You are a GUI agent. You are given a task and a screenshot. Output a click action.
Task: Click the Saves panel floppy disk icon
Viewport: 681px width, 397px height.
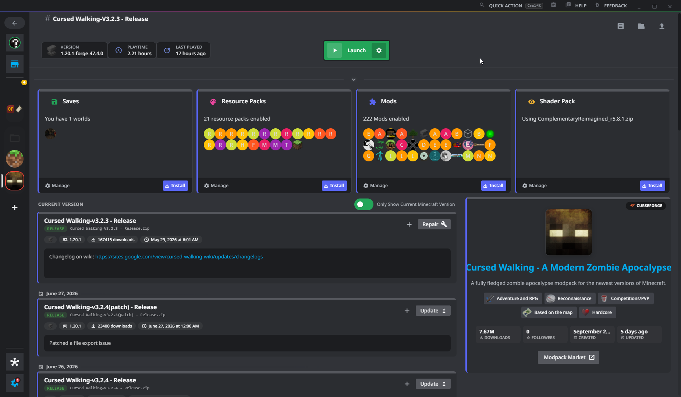tap(54, 102)
